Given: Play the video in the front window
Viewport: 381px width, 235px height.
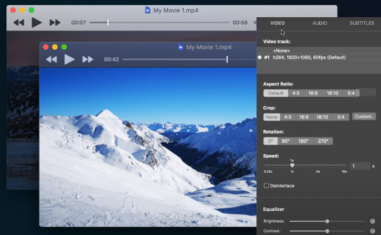Looking at the screenshot, I should [69, 59].
